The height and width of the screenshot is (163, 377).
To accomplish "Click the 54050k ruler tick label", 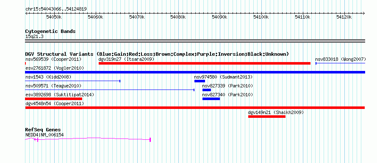I will pos(54,17).
